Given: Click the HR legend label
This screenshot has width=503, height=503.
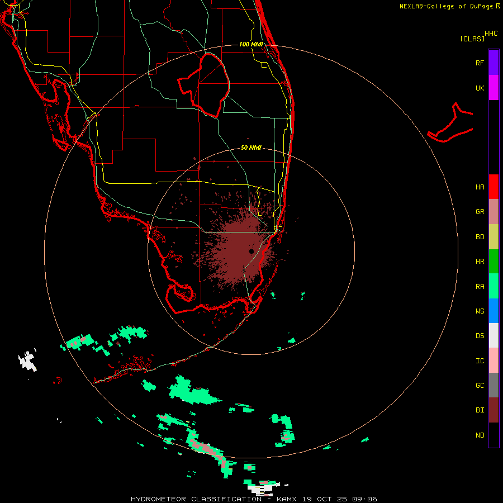Looking at the screenshot, I should click(480, 262).
